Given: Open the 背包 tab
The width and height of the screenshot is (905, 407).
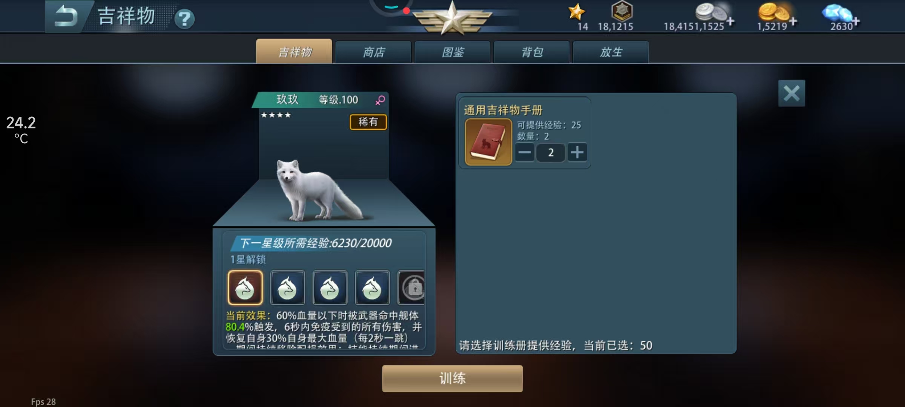Looking at the screenshot, I should [x=532, y=52].
